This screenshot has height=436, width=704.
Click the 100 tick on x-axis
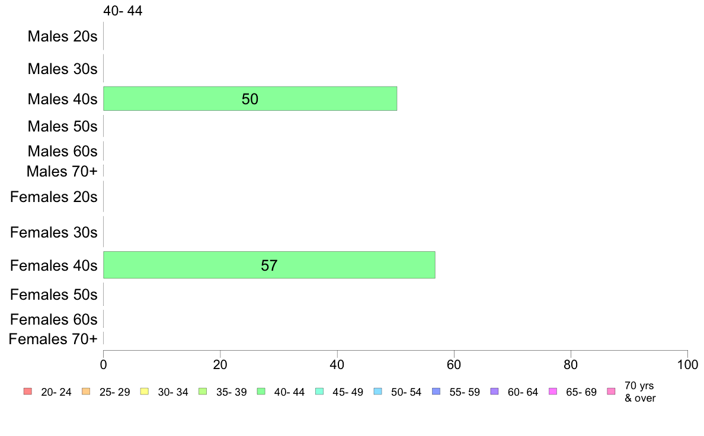point(687,364)
